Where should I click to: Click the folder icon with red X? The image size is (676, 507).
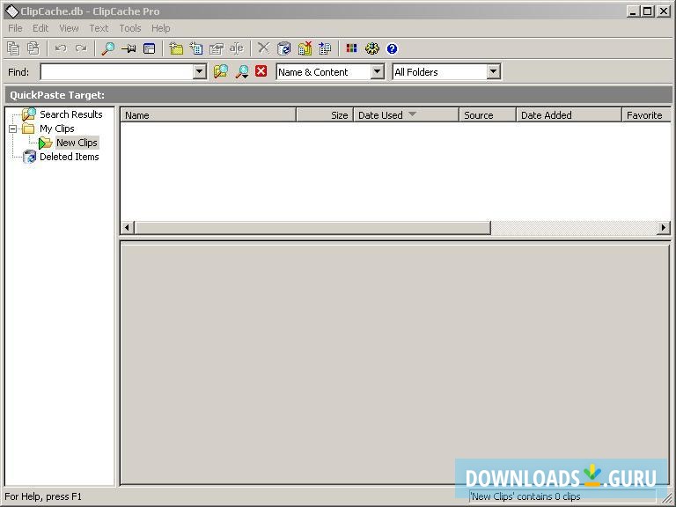(305, 48)
